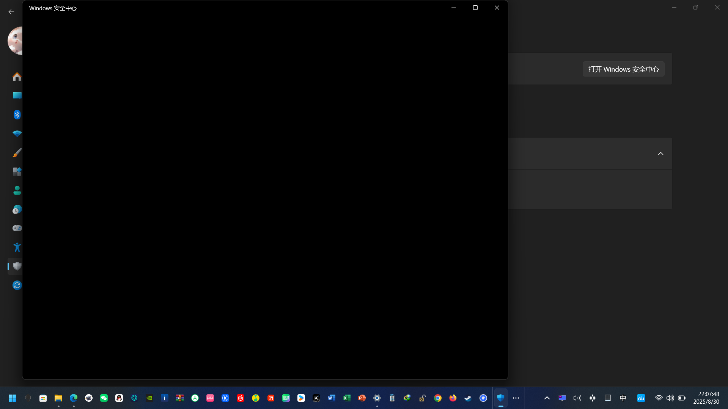
Task: Open NetEase Cloud Music from the taskbar
Action: click(x=241, y=398)
